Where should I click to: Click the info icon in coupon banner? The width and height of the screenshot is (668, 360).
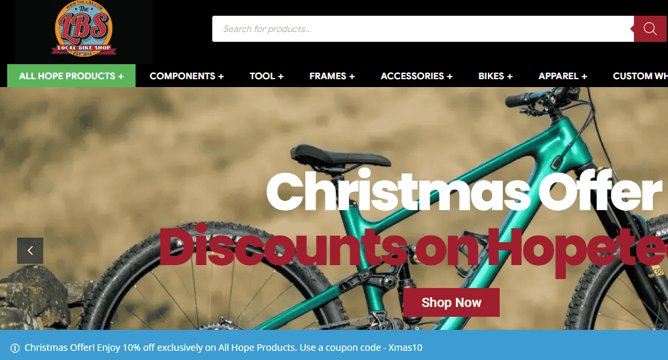(x=15, y=348)
